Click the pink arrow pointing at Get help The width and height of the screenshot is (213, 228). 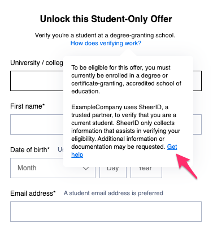pyautogui.click(x=186, y=165)
